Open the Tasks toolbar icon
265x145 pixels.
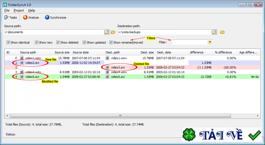(6, 18)
